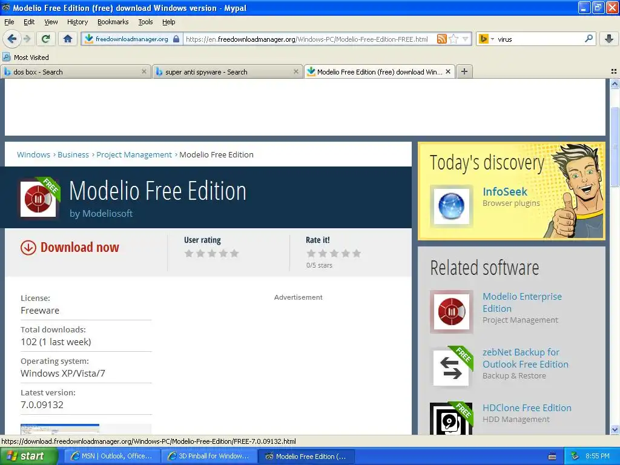
Task: Click the Modelio Enterprise Edition icon
Action: [x=451, y=312]
